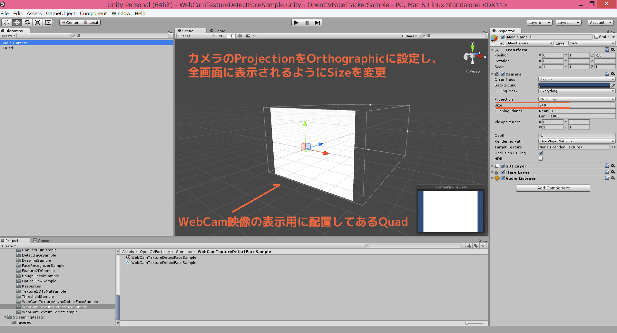Open the Transform component gear menu
Screen dimensions: 617x333
pos(612,50)
